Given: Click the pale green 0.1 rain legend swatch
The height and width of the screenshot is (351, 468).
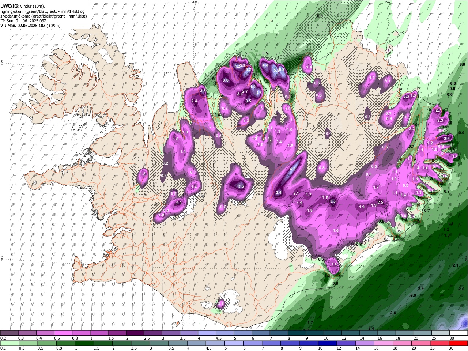Looking at the screenshot, I should point(9,343).
